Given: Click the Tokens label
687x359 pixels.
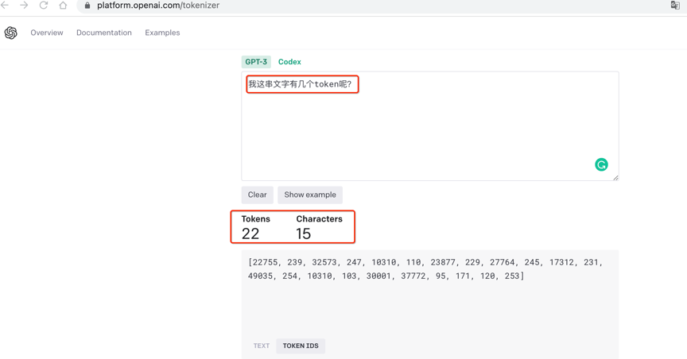Looking at the screenshot, I should (x=256, y=219).
